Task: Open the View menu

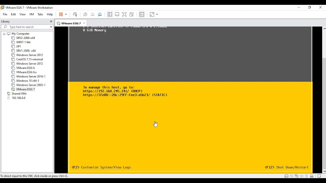Action: 22,14
